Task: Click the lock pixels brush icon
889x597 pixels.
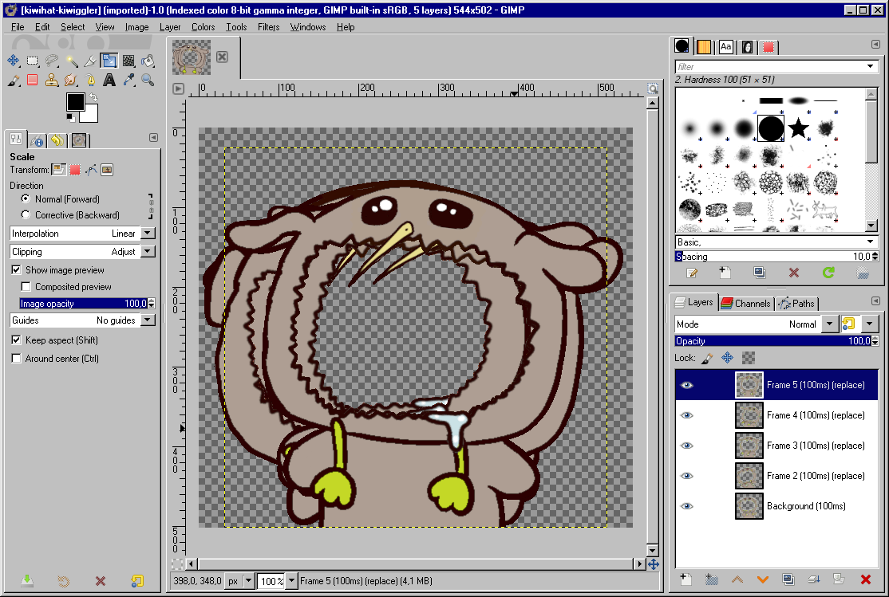Action: (707, 358)
